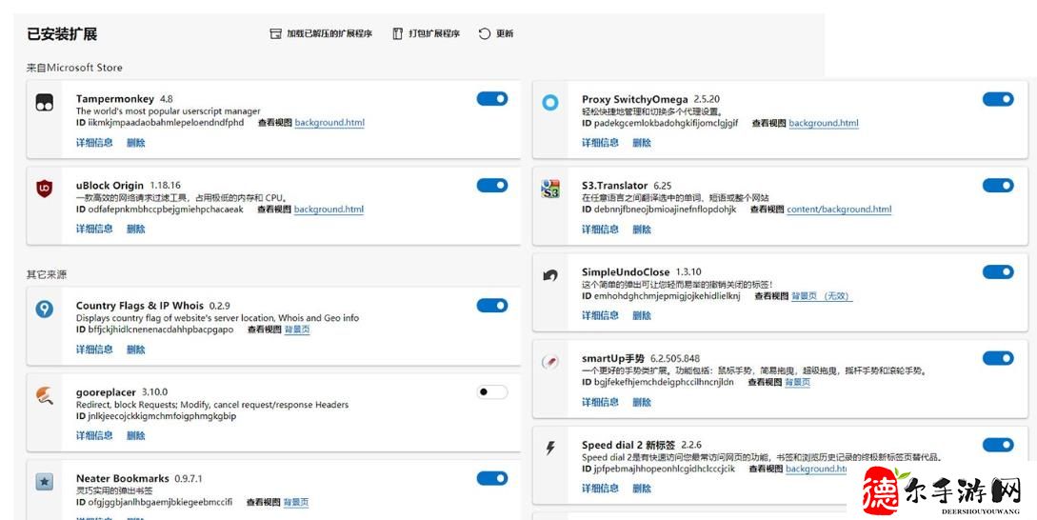Disable the Neater Bookmarks toggle
Viewport: 1037px width, 520px height.
[x=492, y=478]
